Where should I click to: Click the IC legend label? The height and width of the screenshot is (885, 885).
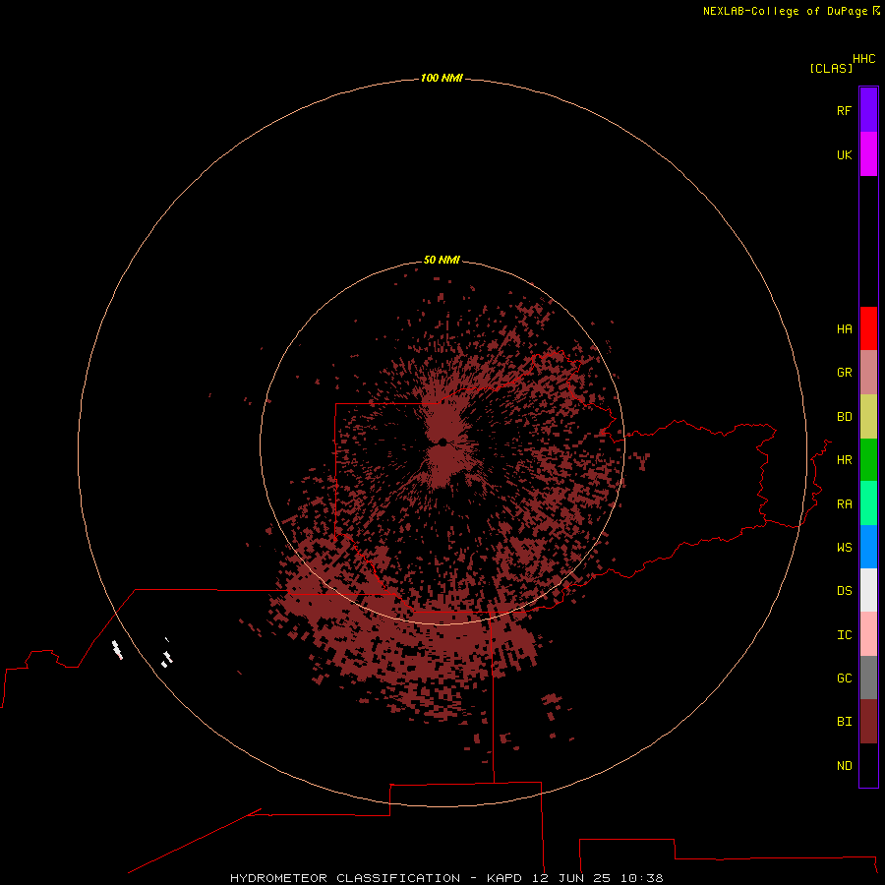(844, 635)
